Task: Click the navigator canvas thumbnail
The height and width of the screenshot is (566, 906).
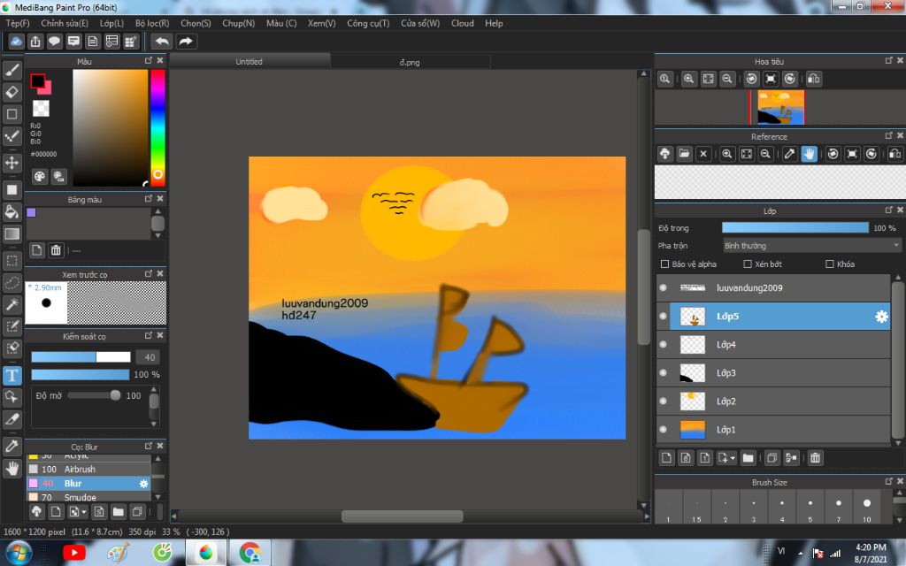Action: click(x=780, y=107)
